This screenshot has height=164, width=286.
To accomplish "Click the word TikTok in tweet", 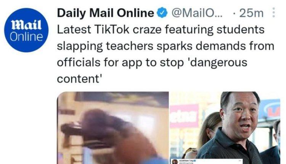I will coord(112,29).
